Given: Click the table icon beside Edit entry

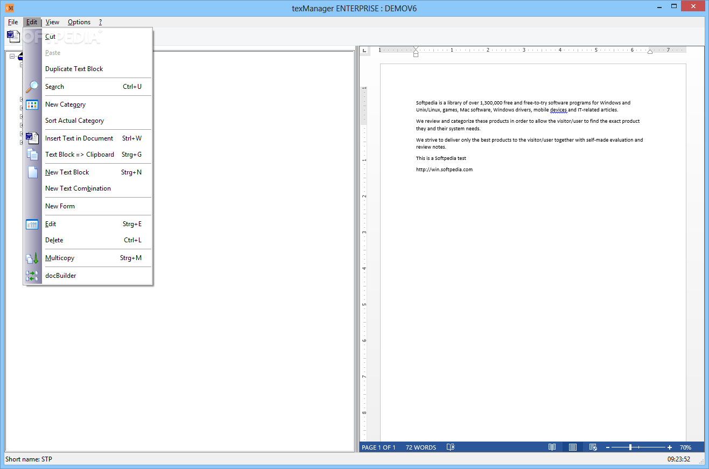Looking at the screenshot, I should pyautogui.click(x=32, y=224).
